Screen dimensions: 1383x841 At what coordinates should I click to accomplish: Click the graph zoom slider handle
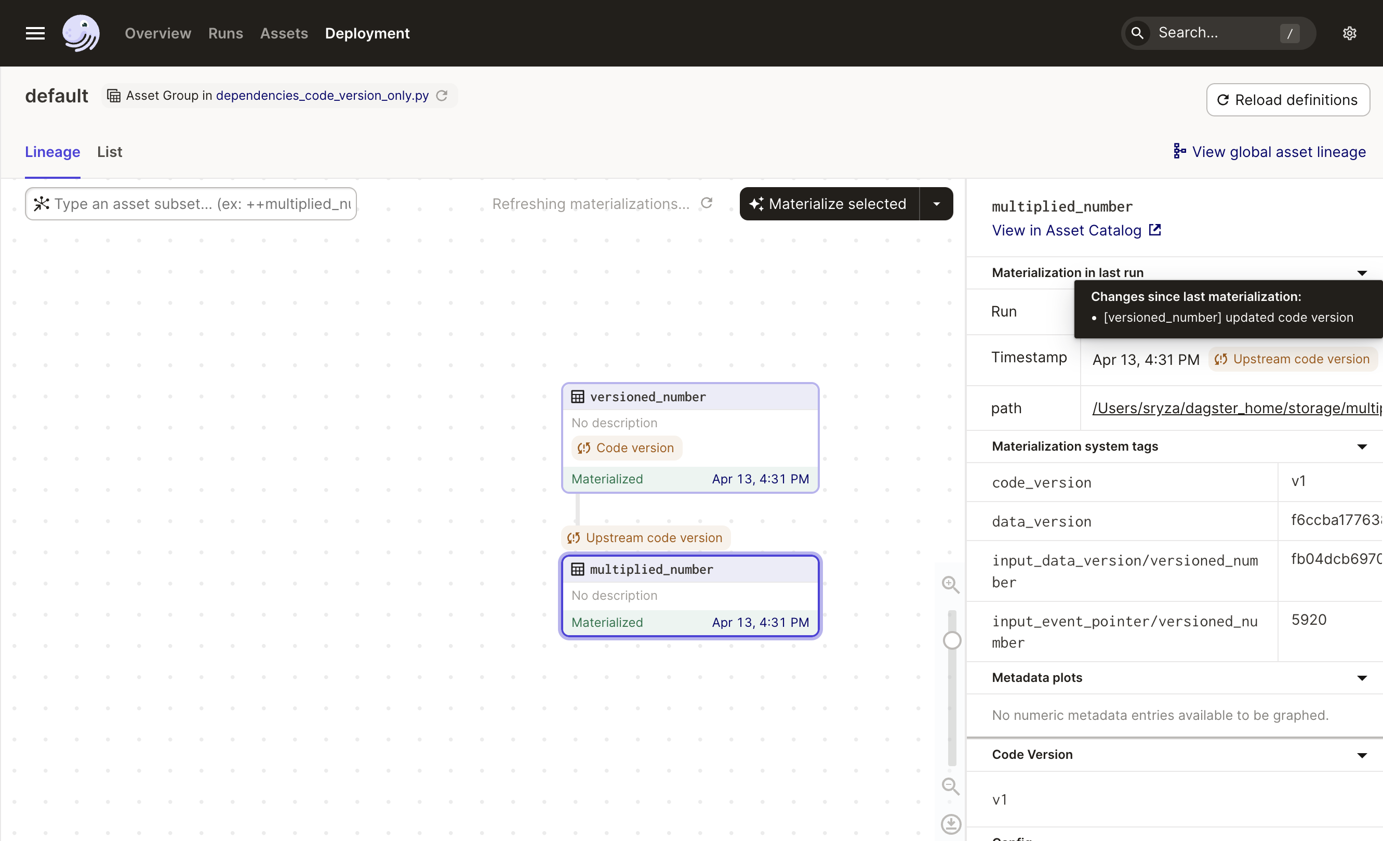point(952,640)
